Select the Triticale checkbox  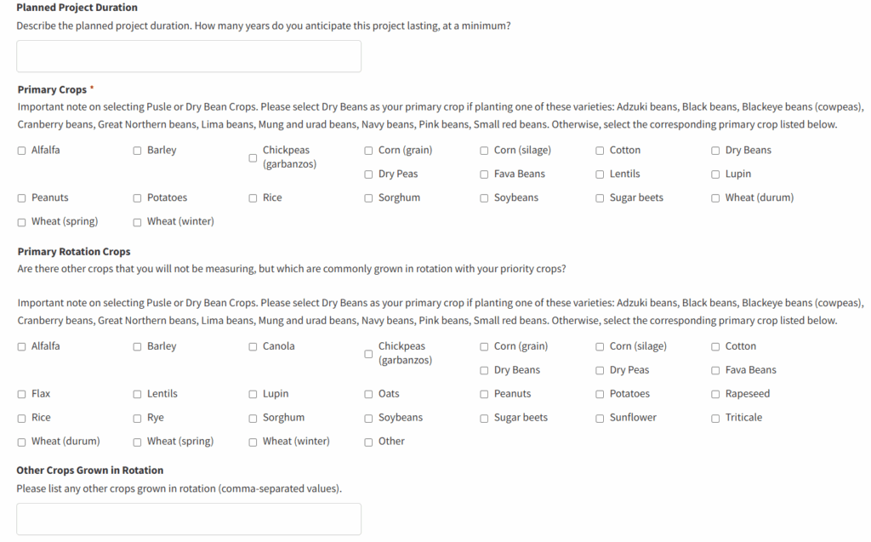click(716, 419)
